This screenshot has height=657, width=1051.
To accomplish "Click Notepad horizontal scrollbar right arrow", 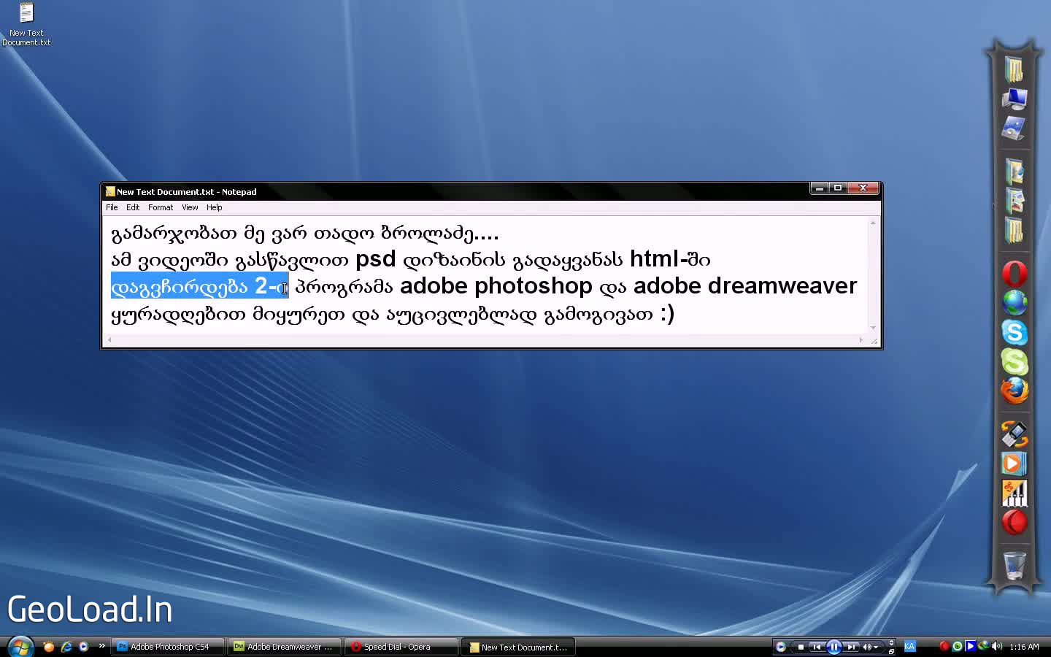I will 861,339.
